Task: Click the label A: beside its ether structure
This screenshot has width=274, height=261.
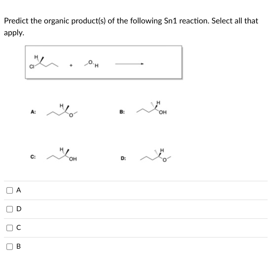Action: (33, 112)
